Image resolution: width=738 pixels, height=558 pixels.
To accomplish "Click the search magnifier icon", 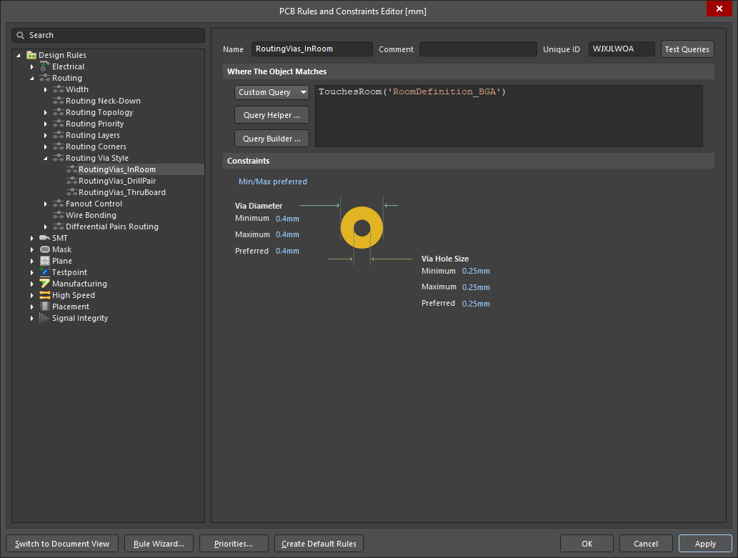I will click(x=20, y=35).
